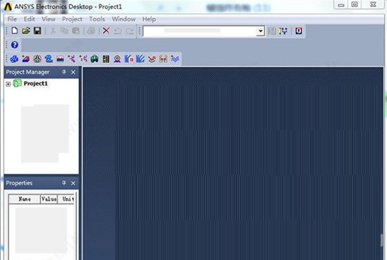This screenshot has height=260, width=387.
Task: Pin the Project Manager panel
Action: (64, 72)
